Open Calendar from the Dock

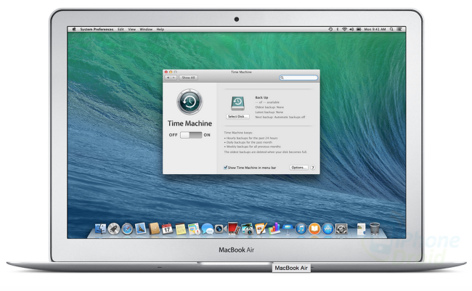click(167, 229)
